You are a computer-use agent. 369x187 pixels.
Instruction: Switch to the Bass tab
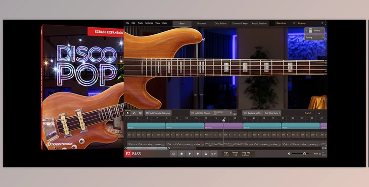coord(182,23)
